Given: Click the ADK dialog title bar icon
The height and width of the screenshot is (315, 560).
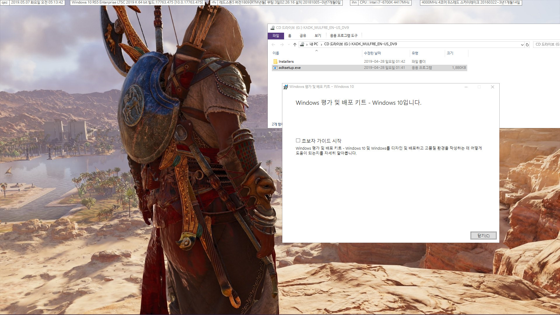Looking at the screenshot, I should [286, 87].
